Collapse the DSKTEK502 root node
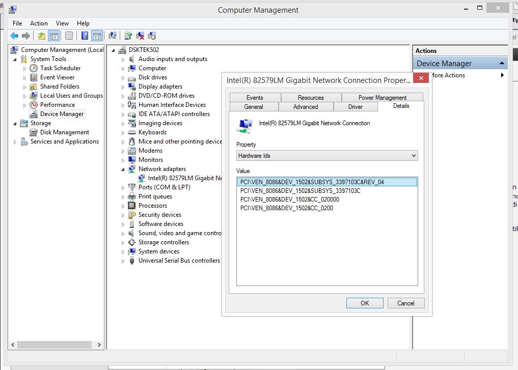This screenshot has height=370, width=518. click(x=113, y=50)
